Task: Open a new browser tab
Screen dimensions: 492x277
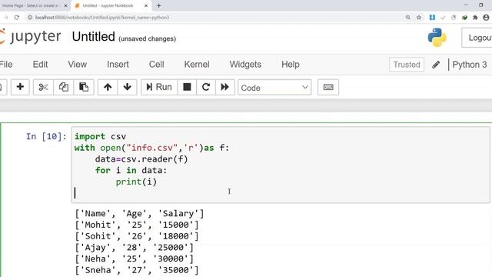Action: coord(159,5)
